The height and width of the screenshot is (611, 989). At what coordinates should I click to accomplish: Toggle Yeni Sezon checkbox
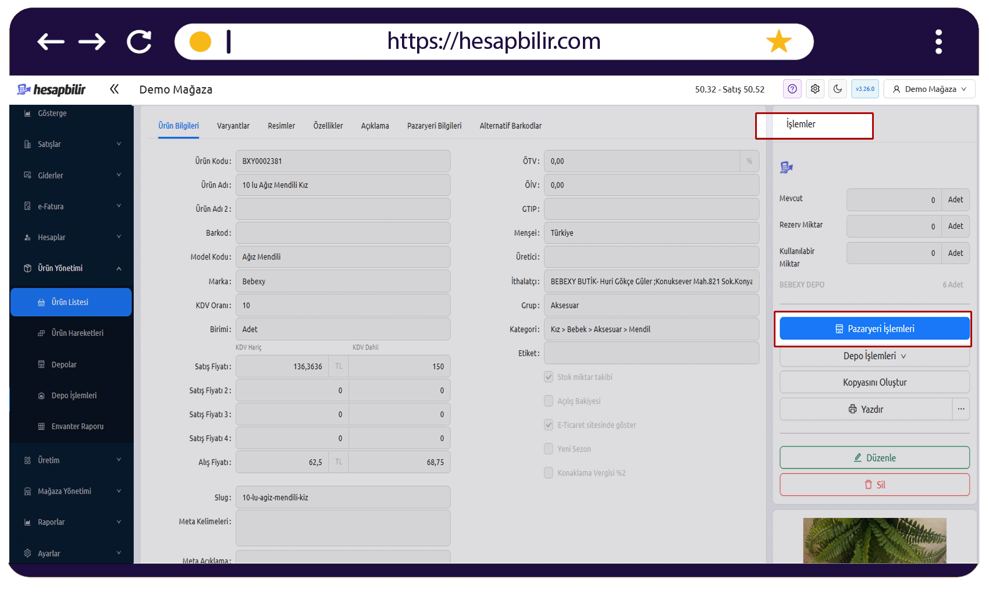click(x=549, y=449)
